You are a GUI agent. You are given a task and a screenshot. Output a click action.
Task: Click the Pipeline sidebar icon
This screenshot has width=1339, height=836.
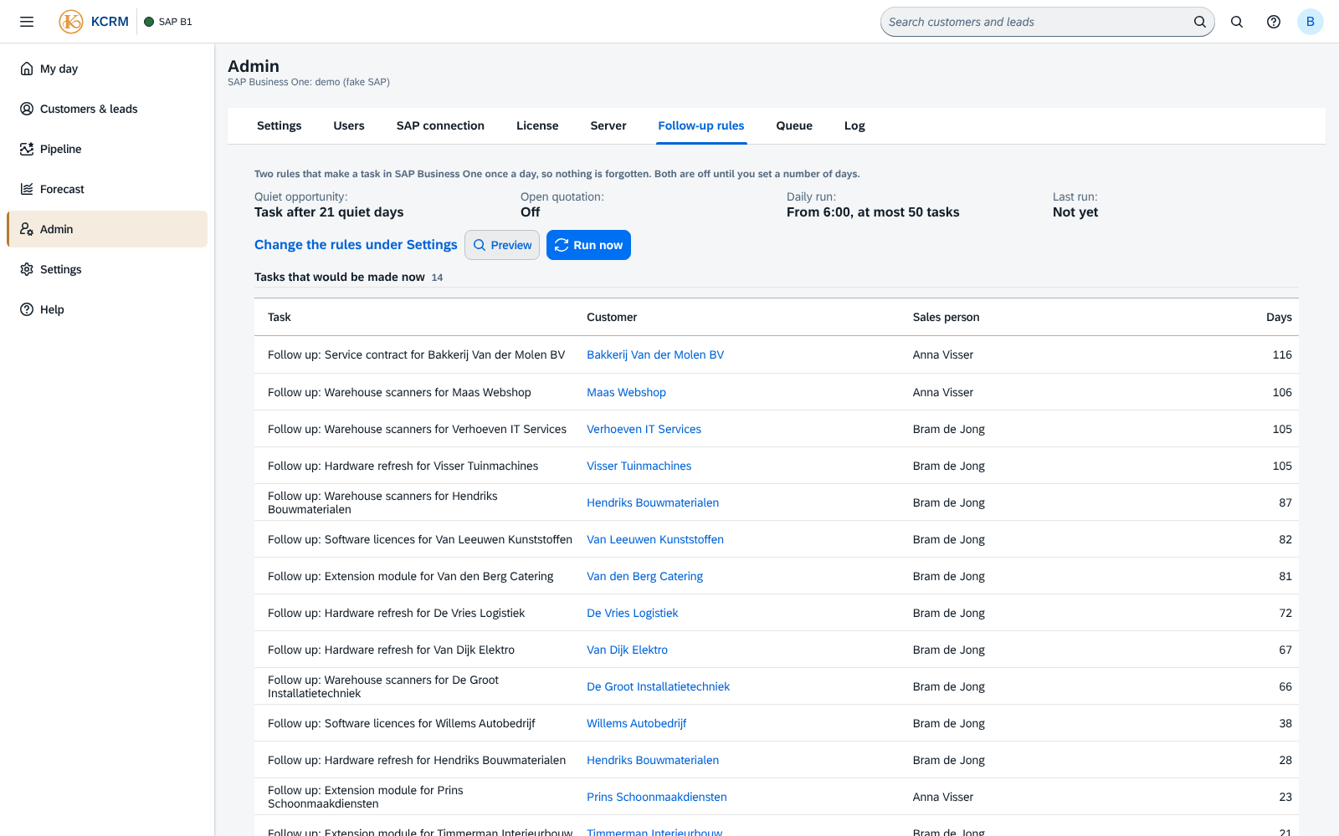[x=27, y=149]
